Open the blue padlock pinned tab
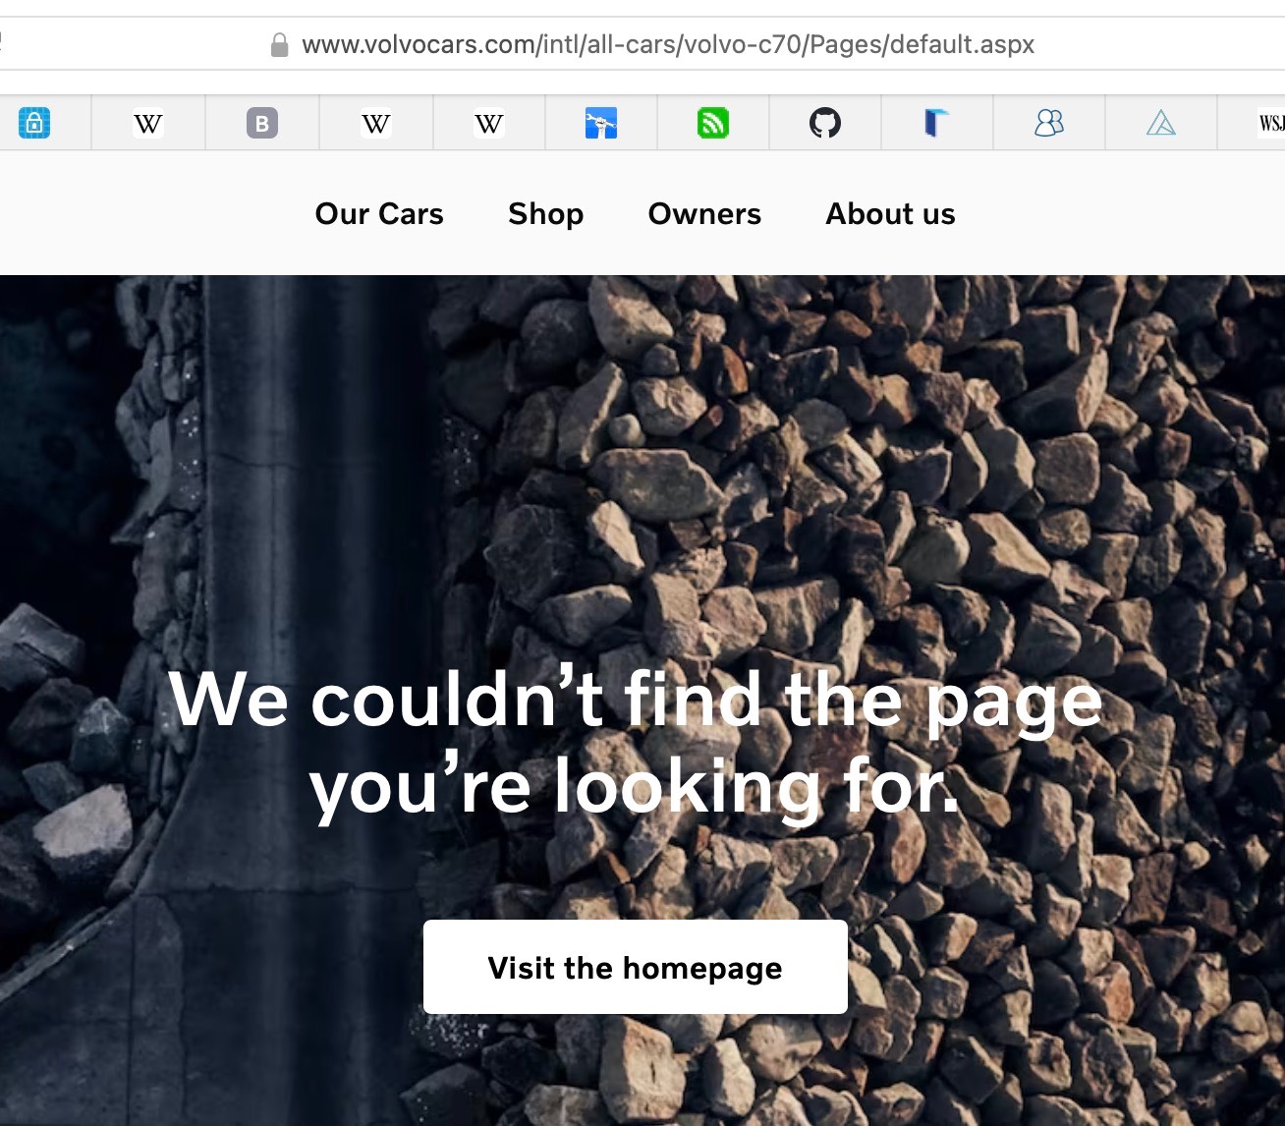The image size is (1285, 1126). point(34,124)
